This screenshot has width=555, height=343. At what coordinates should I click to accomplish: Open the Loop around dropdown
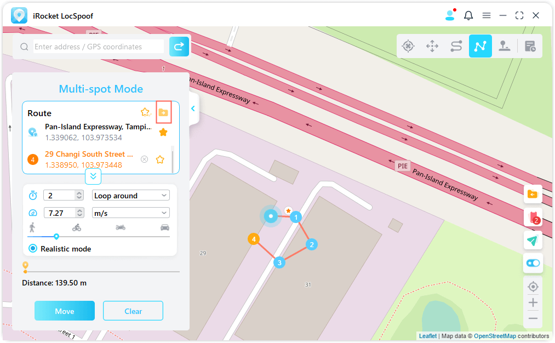point(131,196)
